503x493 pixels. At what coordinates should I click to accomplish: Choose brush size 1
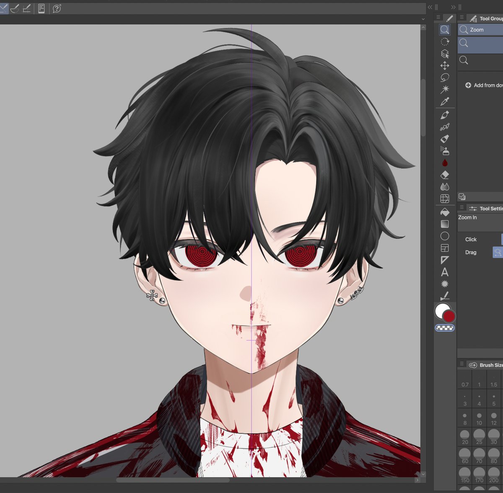click(479, 380)
